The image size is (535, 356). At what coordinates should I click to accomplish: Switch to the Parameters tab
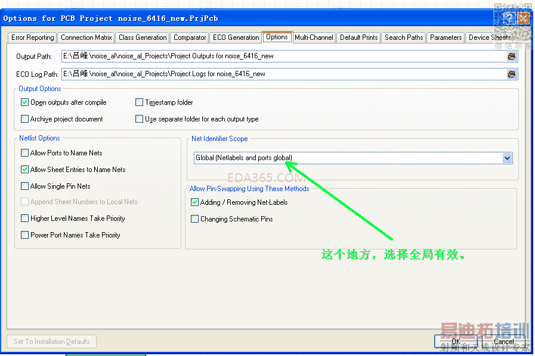[x=446, y=38]
